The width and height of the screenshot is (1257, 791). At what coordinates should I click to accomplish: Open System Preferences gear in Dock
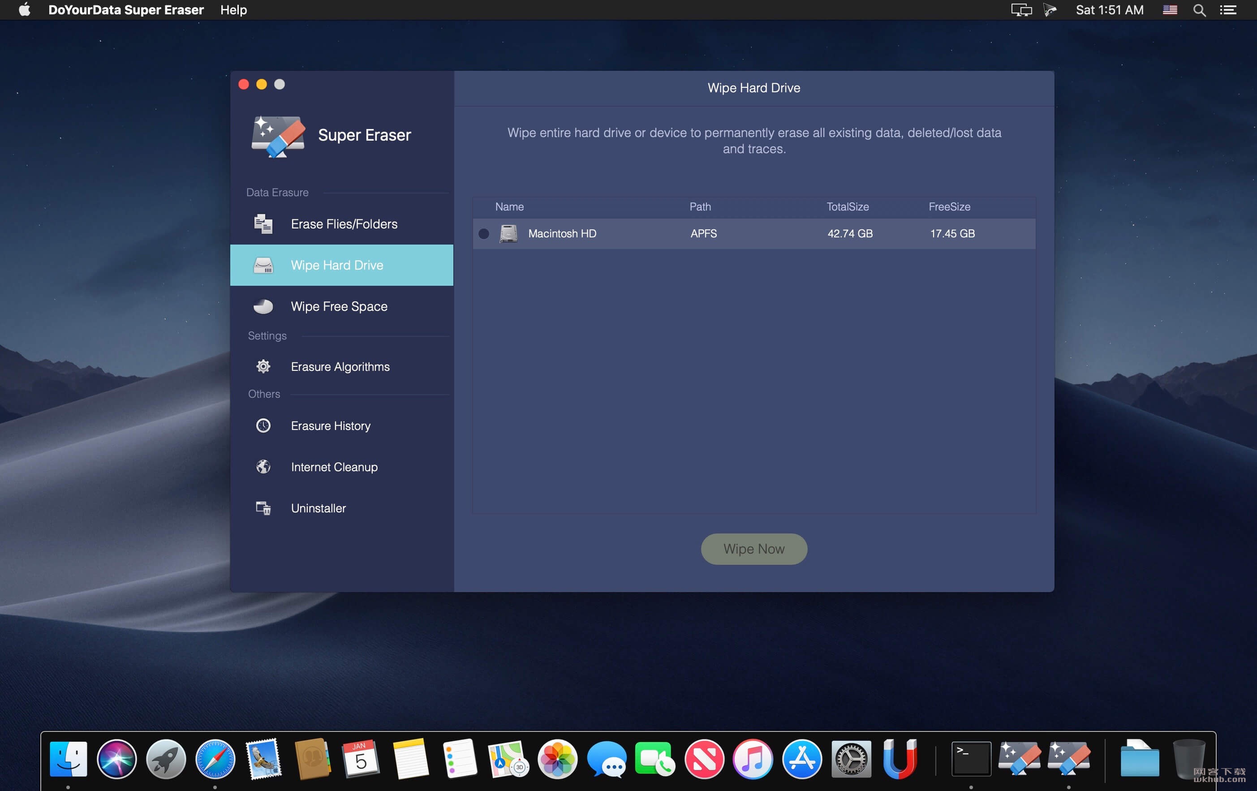[851, 758]
